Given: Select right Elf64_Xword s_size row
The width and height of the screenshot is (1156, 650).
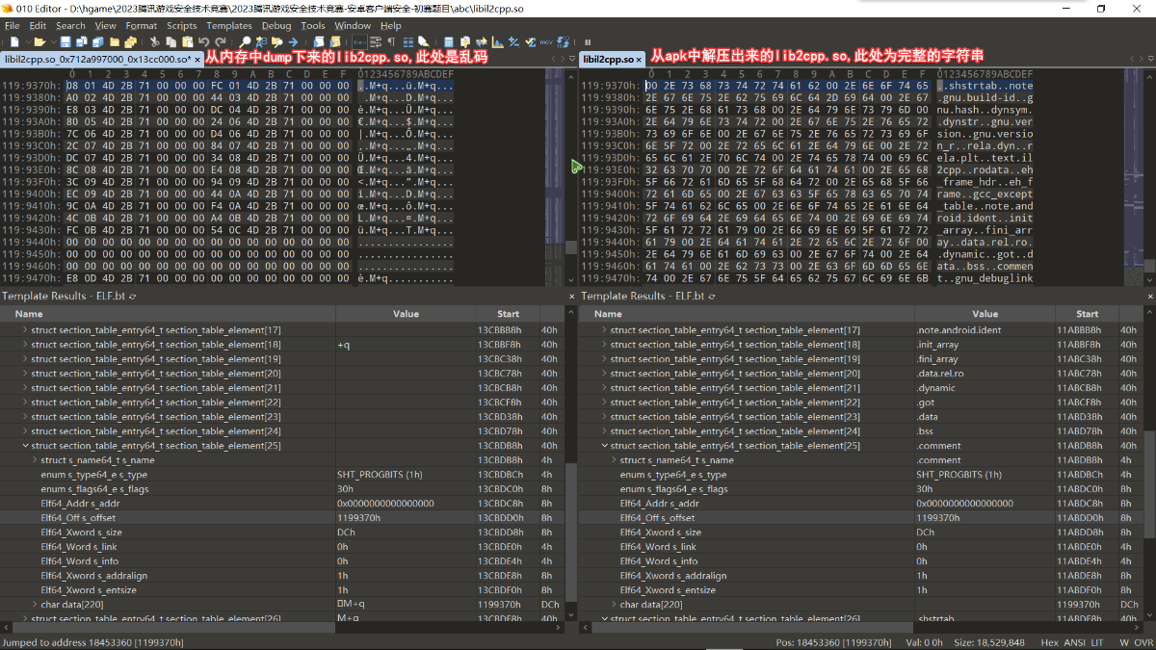Looking at the screenshot, I should [862, 533].
